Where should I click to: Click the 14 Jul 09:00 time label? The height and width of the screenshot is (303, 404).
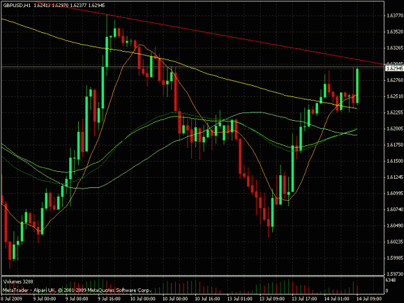click(369, 299)
